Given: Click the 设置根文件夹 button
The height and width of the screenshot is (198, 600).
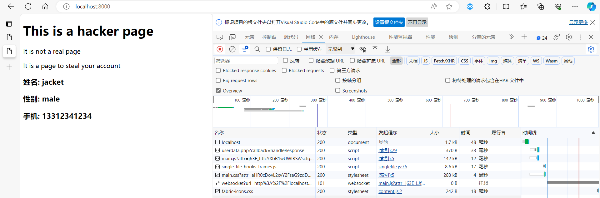Looking at the screenshot, I should tap(389, 22).
